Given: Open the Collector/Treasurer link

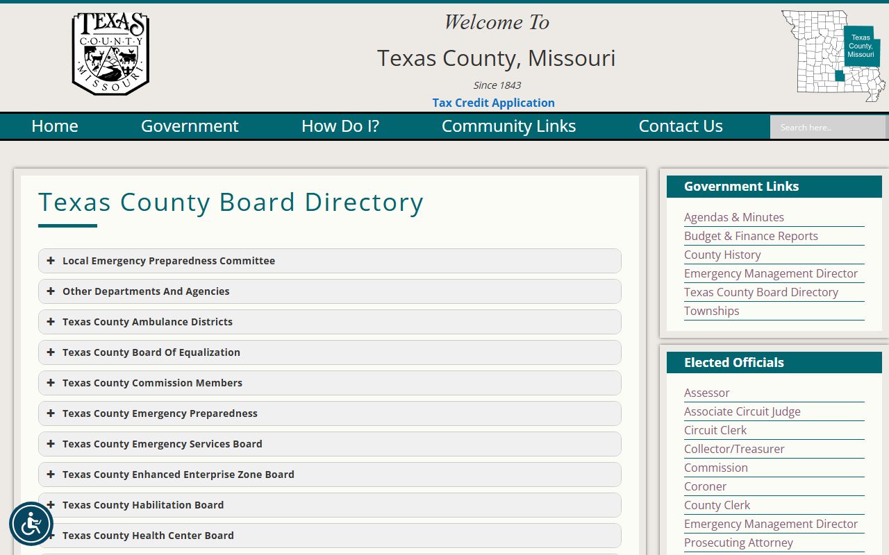Looking at the screenshot, I should click(734, 449).
